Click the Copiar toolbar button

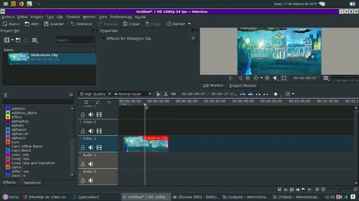[131, 23]
